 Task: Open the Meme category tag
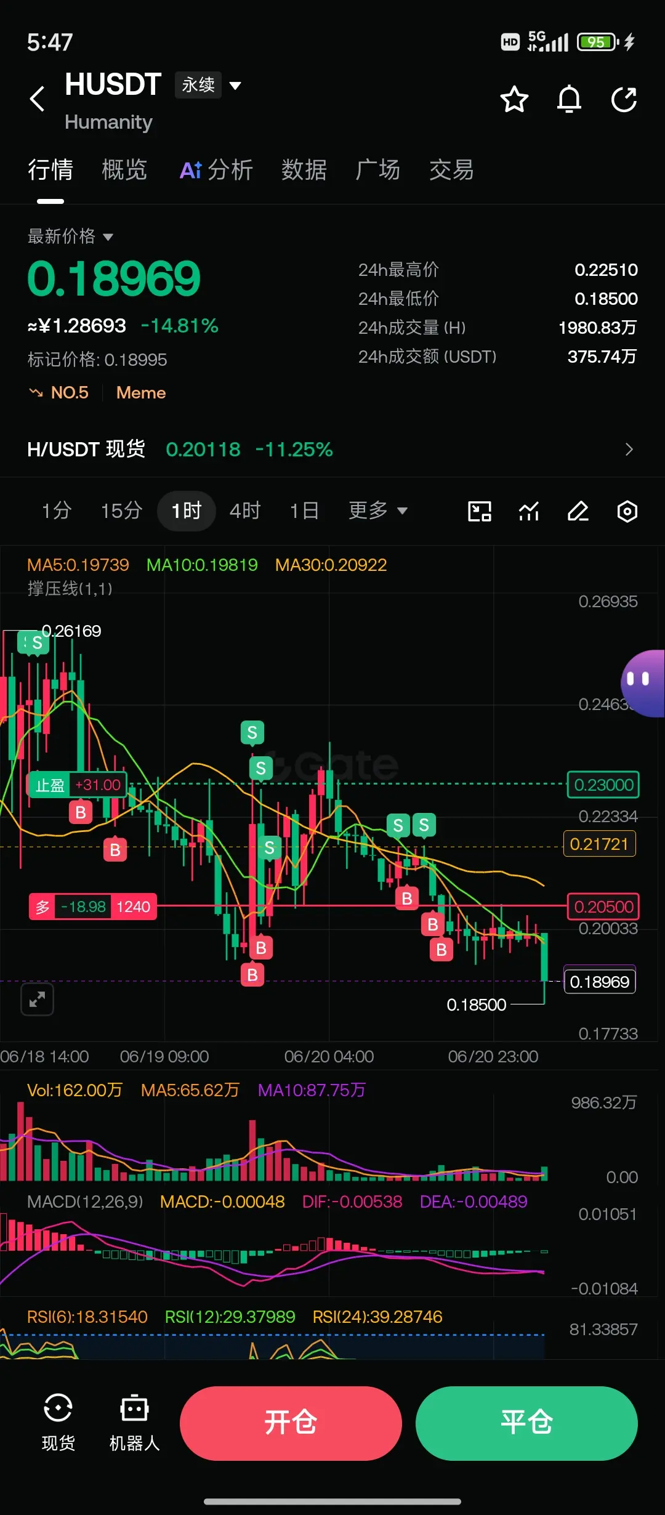click(141, 393)
